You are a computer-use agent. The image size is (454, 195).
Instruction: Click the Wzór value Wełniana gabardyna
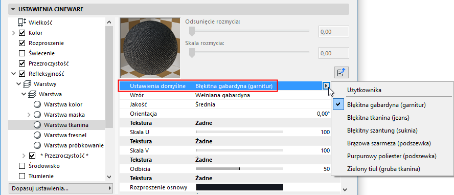tap(223, 95)
